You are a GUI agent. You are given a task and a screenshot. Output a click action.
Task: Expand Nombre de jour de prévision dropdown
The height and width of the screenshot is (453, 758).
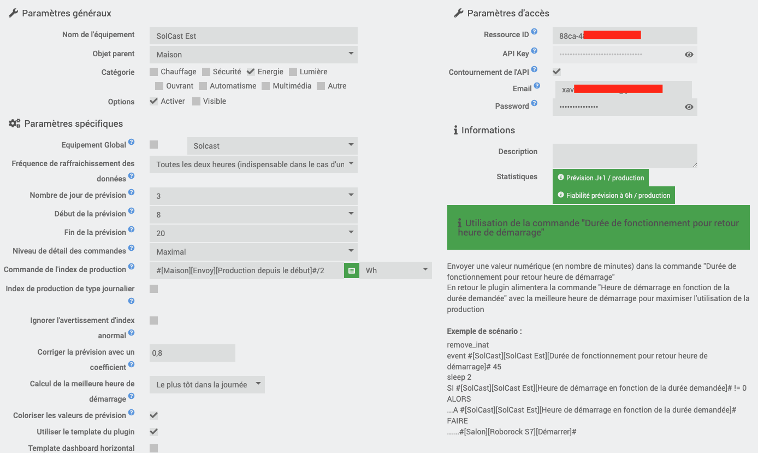pos(253,196)
